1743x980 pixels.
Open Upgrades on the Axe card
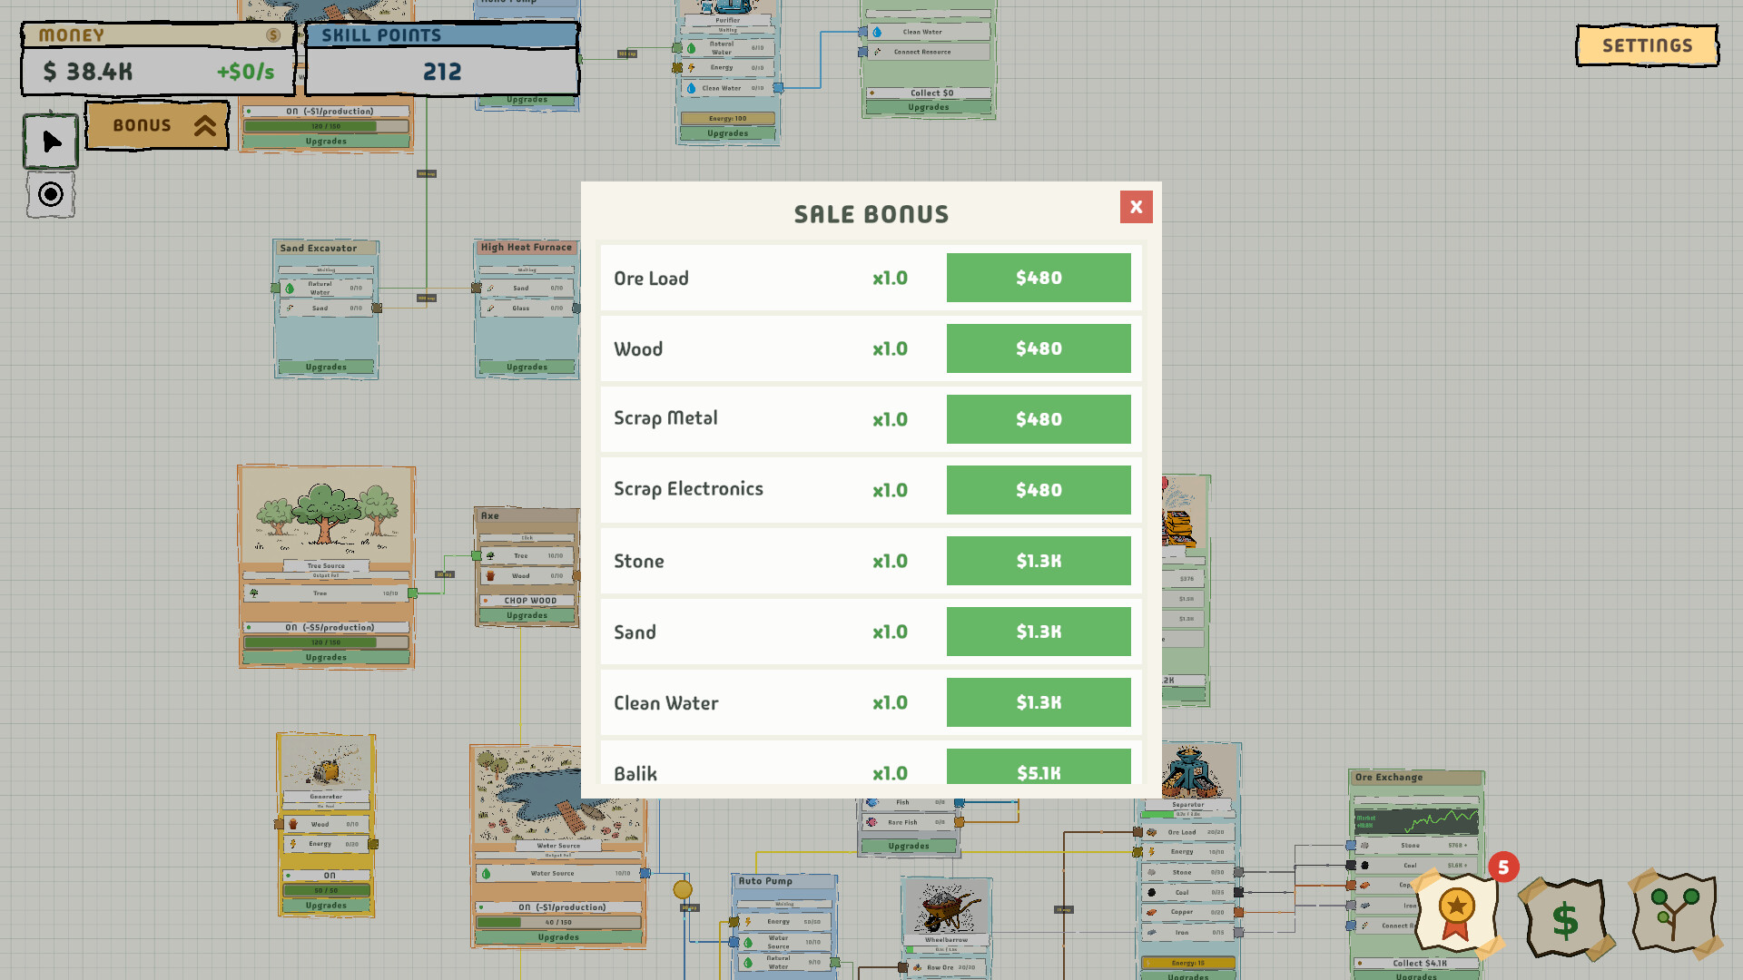pyautogui.click(x=527, y=615)
